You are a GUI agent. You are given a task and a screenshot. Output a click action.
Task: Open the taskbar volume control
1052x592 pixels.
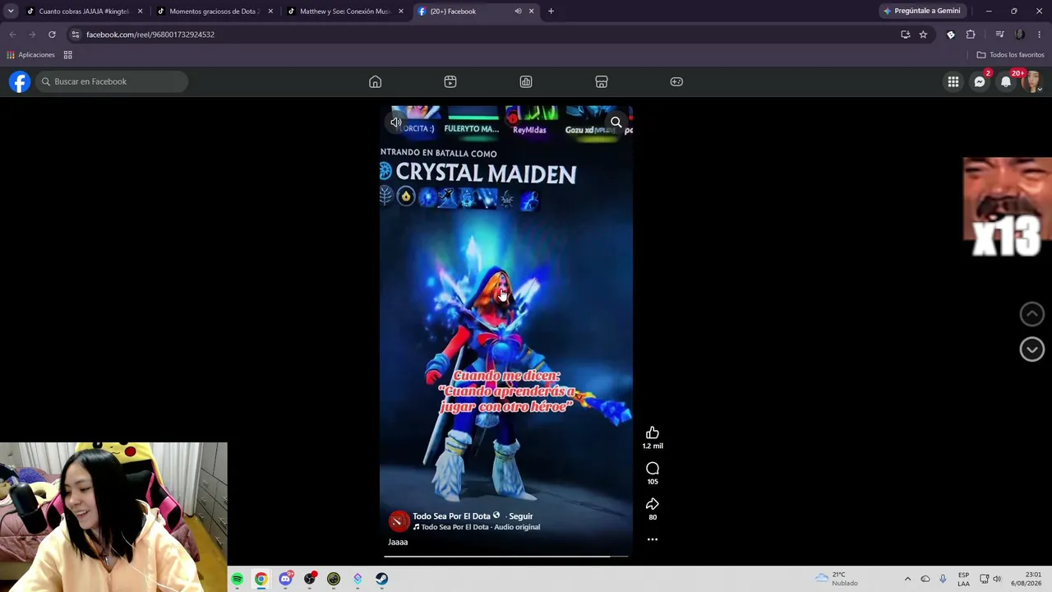pyautogui.click(x=997, y=579)
